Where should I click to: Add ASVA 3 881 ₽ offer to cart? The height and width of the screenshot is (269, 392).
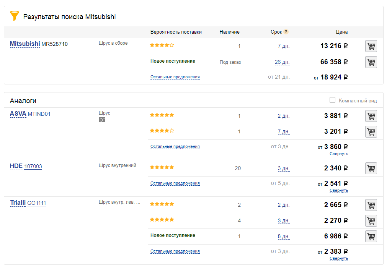[371, 116]
